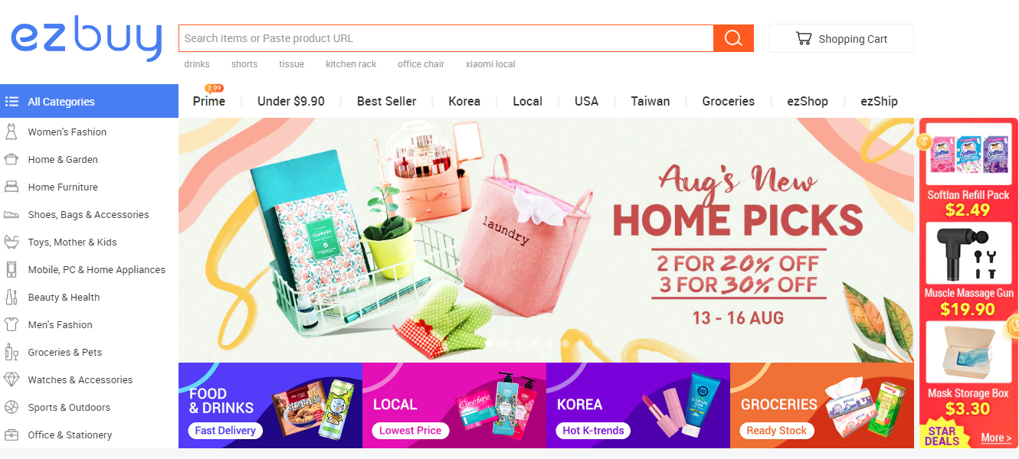Screen dimensions: 1019x459
Task: Click the 'kitchen rack' suggested search link
Action: (351, 64)
